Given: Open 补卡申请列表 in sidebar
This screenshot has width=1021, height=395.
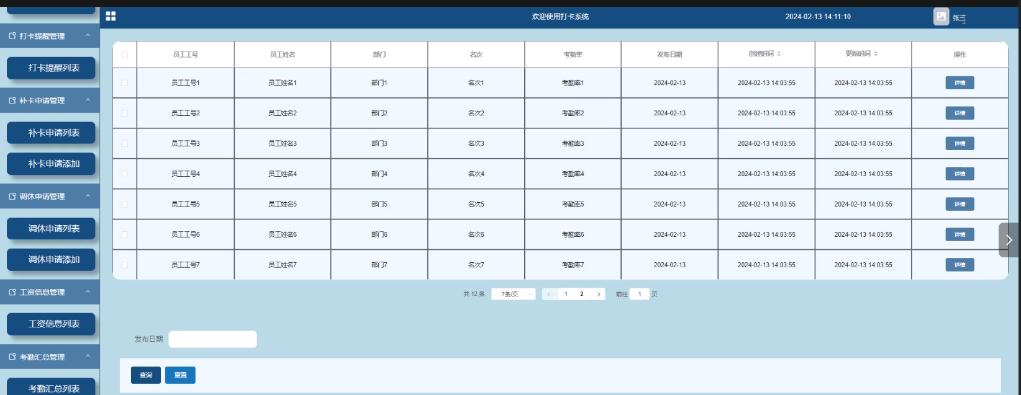Looking at the screenshot, I should click(x=51, y=133).
